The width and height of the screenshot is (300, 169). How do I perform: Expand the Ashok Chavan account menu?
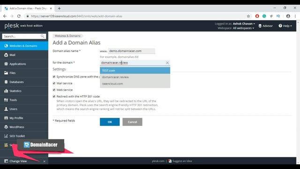click(x=244, y=24)
